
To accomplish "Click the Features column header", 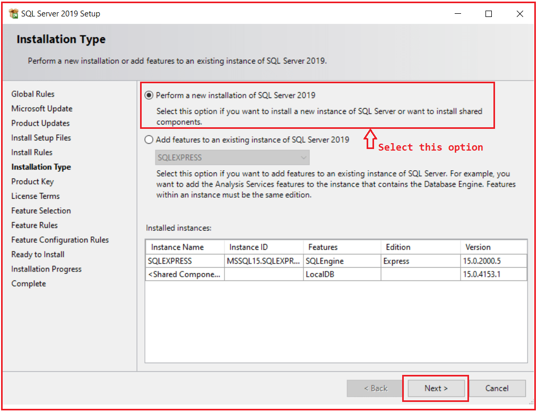I will pos(342,247).
